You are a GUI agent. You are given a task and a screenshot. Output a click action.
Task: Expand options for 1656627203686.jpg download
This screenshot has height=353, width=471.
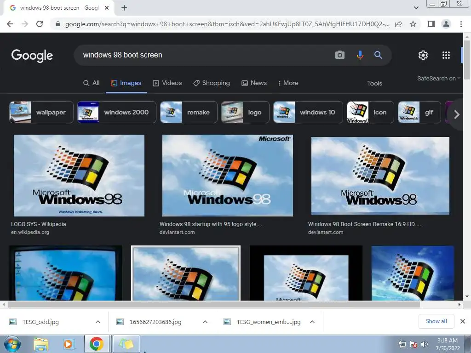click(x=205, y=322)
